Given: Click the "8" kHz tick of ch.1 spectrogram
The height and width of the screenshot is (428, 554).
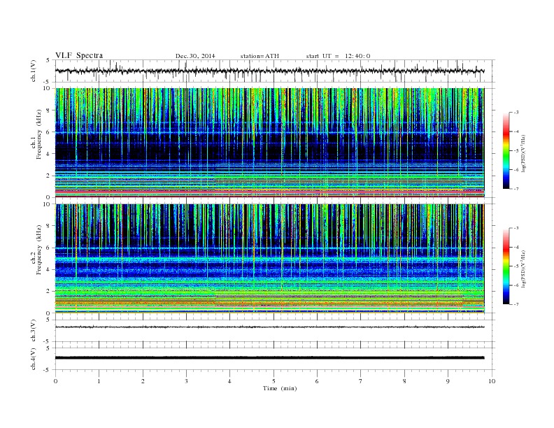Looking at the screenshot, I should tap(48, 110).
